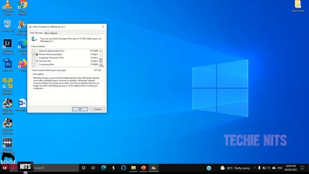This screenshot has width=309, height=174.
Task: Check the Temporary files checkbox
Action: click(x=34, y=64)
